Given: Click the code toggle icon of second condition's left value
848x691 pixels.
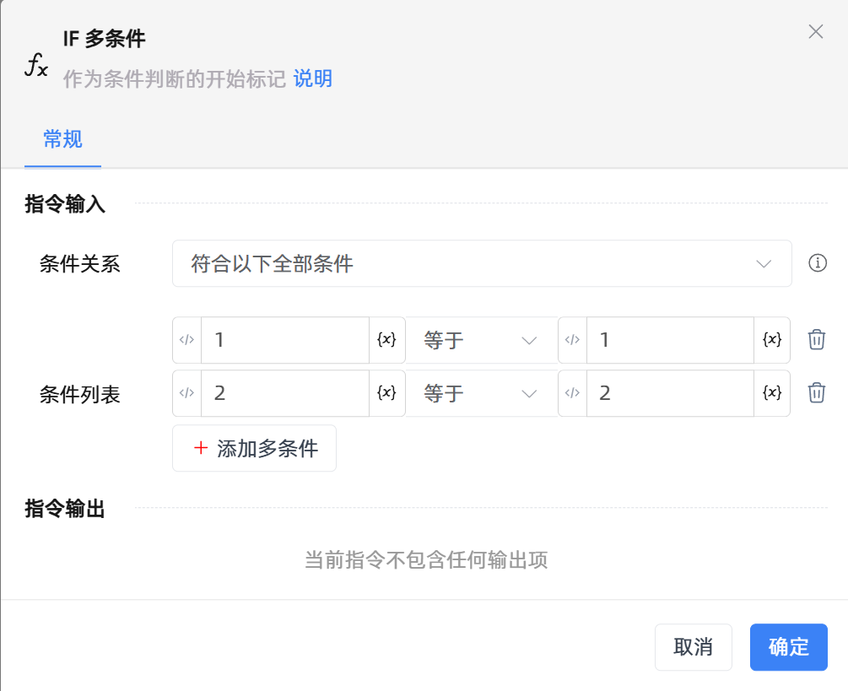Looking at the screenshot, I should (187, 393).
